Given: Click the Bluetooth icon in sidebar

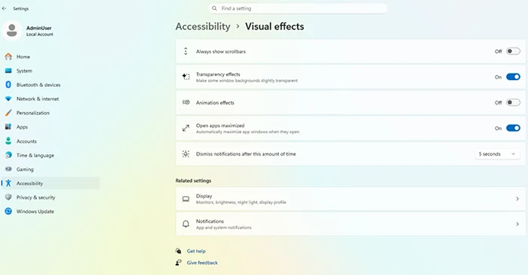Looking at the screenshot, I should (8, 85).
